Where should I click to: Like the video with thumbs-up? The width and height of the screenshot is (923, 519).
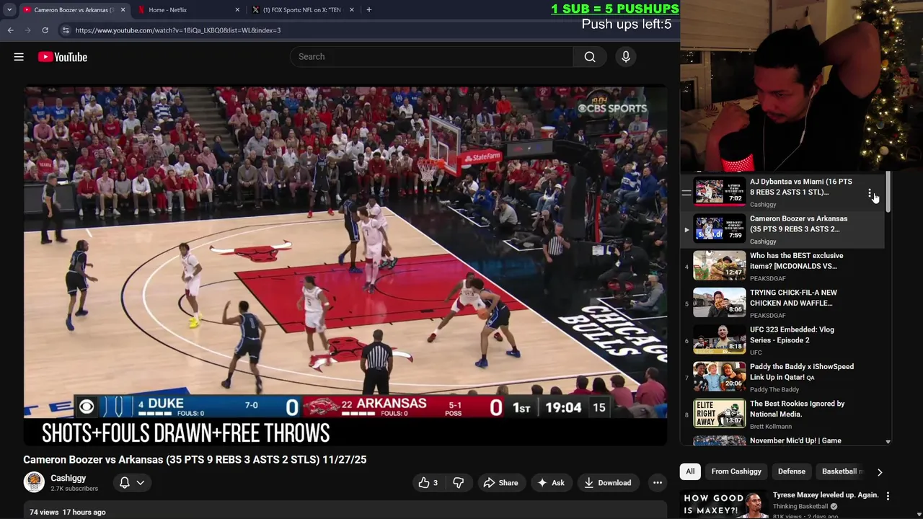tap(428, 483)
